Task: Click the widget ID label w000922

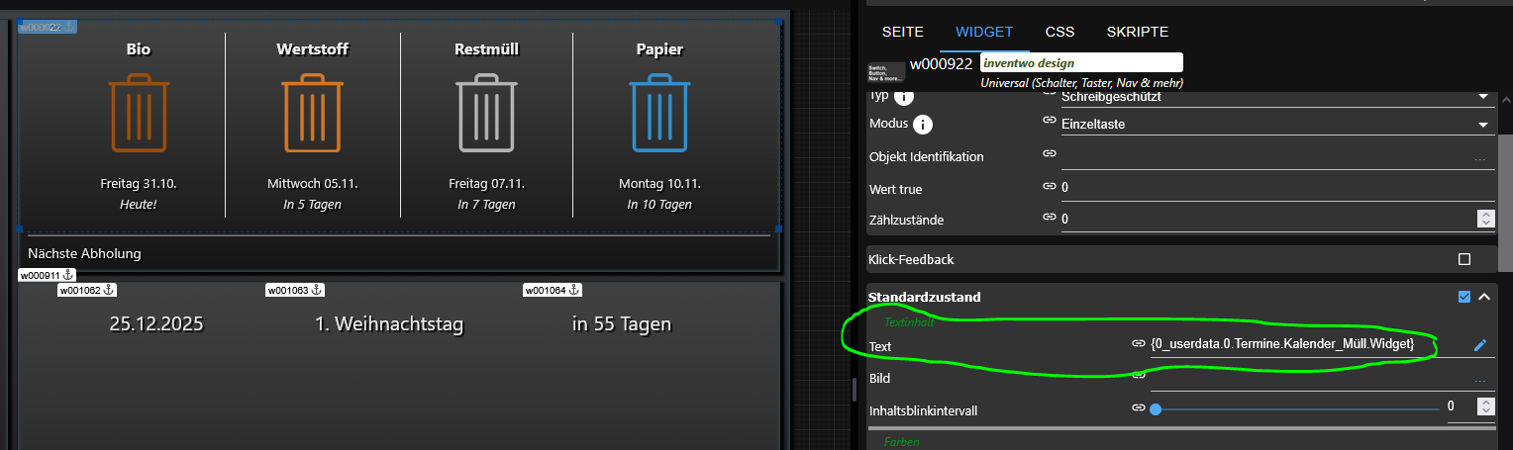Action: pos(942,64)
